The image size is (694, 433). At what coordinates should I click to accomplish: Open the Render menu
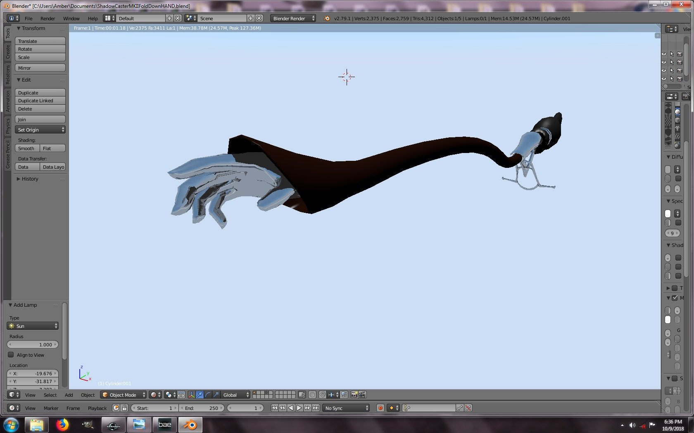[x=48, y=18]
